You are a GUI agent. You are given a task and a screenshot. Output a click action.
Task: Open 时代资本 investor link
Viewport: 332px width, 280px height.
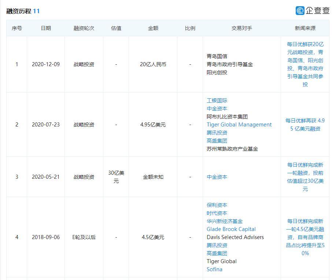[x=217, y=213]
